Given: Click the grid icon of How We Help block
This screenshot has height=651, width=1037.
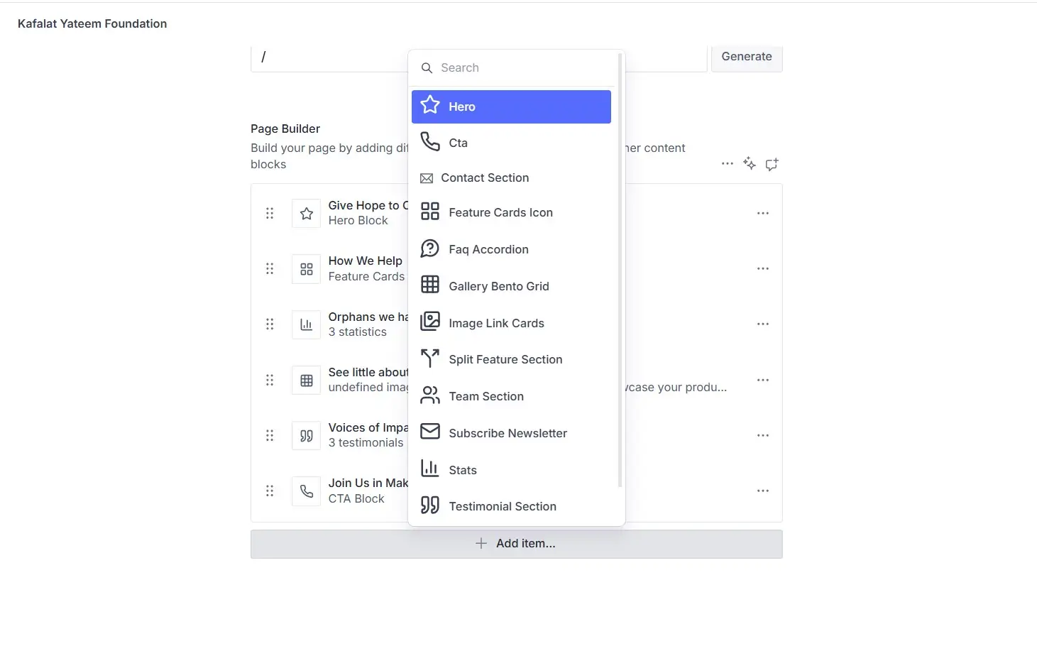Looking at the screenshot, I should [307, 269].
